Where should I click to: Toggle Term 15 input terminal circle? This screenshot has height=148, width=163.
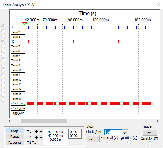tap(3, 95)
